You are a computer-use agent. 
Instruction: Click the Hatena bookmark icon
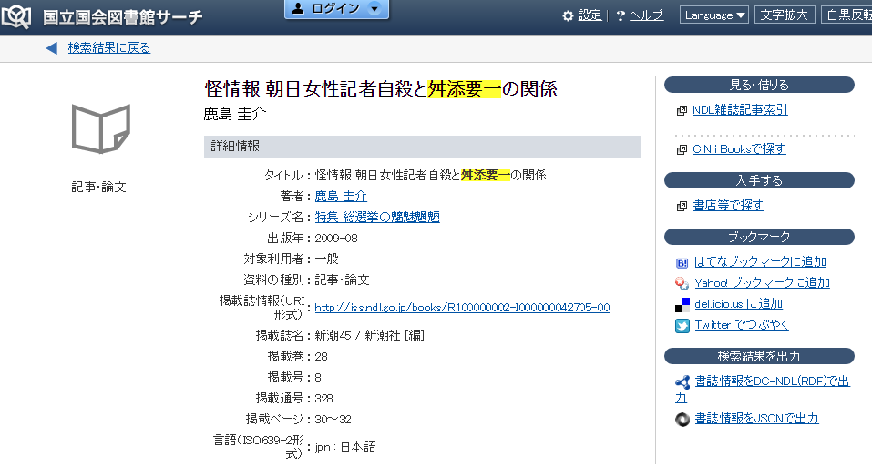(x=682, y=262)
